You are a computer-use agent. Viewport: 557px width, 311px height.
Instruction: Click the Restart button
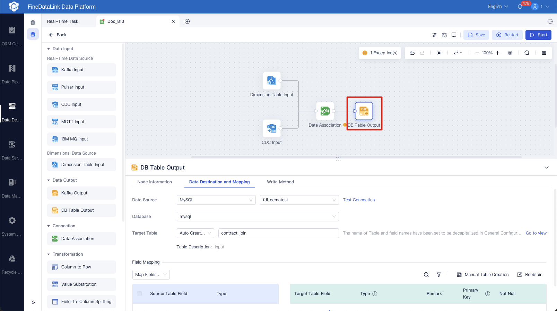tap(507, 35)
